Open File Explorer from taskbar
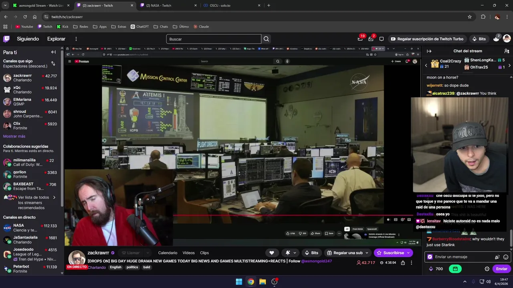Screen dimensions: 513x288 click(263, 282)
